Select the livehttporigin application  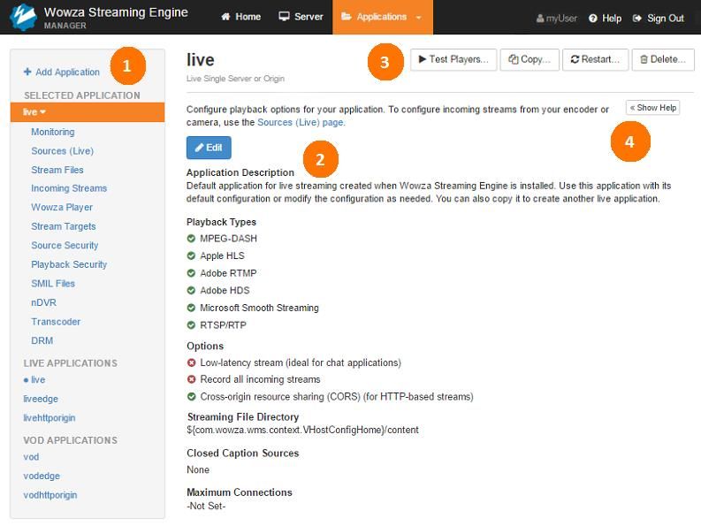click(50, 418)
